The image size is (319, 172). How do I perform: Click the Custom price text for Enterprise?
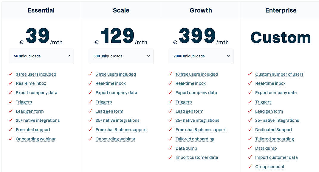pyautogui.click(x=281, y=37)
